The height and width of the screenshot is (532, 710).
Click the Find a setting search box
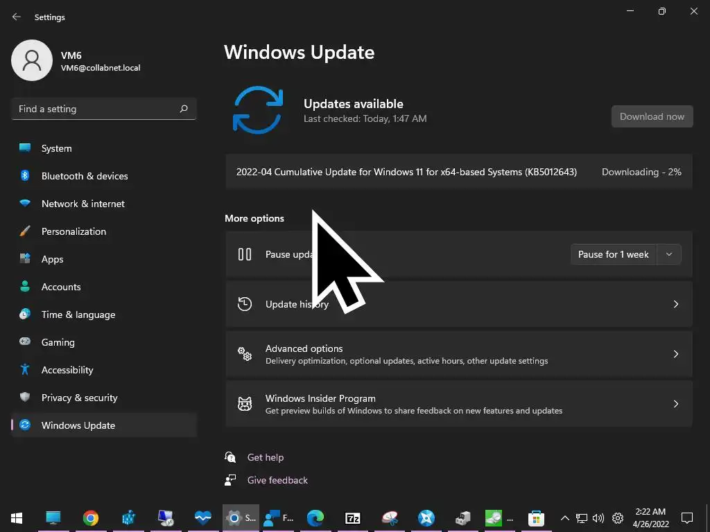tap(104, 109)
